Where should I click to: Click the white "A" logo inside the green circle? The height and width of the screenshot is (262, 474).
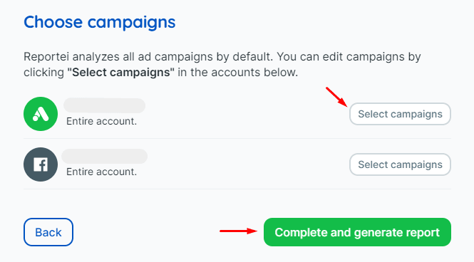(x=41, y=115)
